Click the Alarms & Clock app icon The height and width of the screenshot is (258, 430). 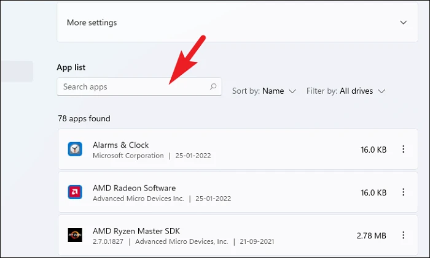[75, 149]
